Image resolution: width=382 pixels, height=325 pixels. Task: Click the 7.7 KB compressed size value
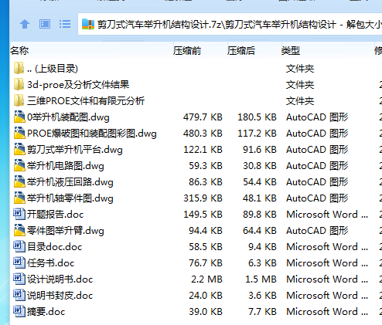click(262, 312)
